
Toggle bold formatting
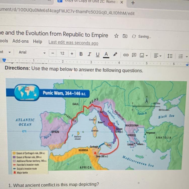(81, 54)
